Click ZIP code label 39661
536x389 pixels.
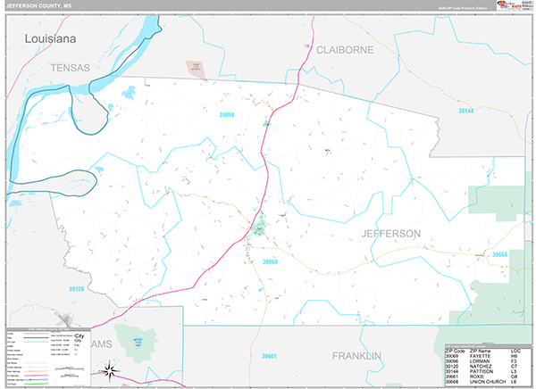tap(269, 356)
